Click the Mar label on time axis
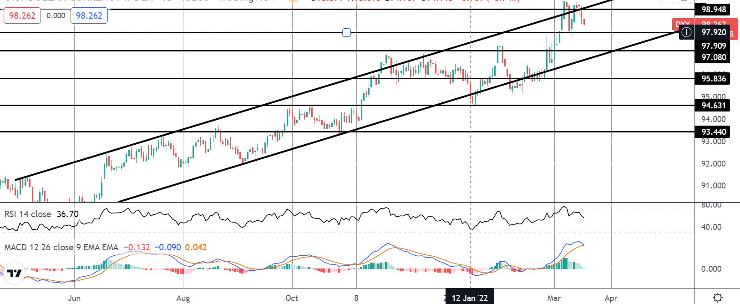This screenshot has height=304, width=740. (x=554, y=298)
